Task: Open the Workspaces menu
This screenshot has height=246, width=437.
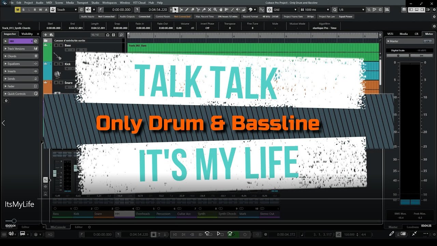Action: point(110,3)
